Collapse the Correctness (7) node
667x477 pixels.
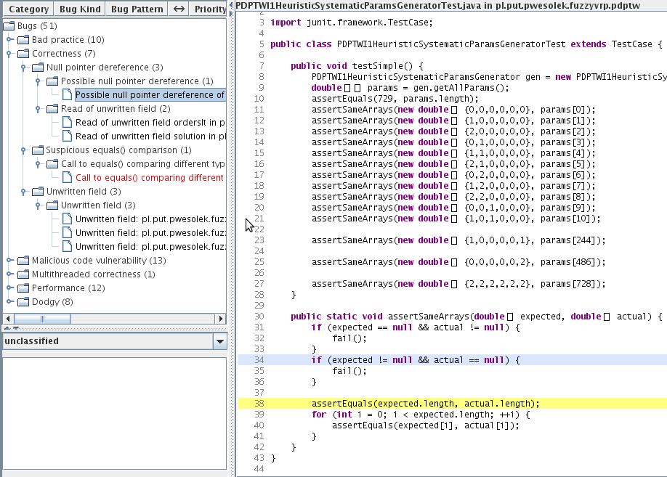point(9,54)
